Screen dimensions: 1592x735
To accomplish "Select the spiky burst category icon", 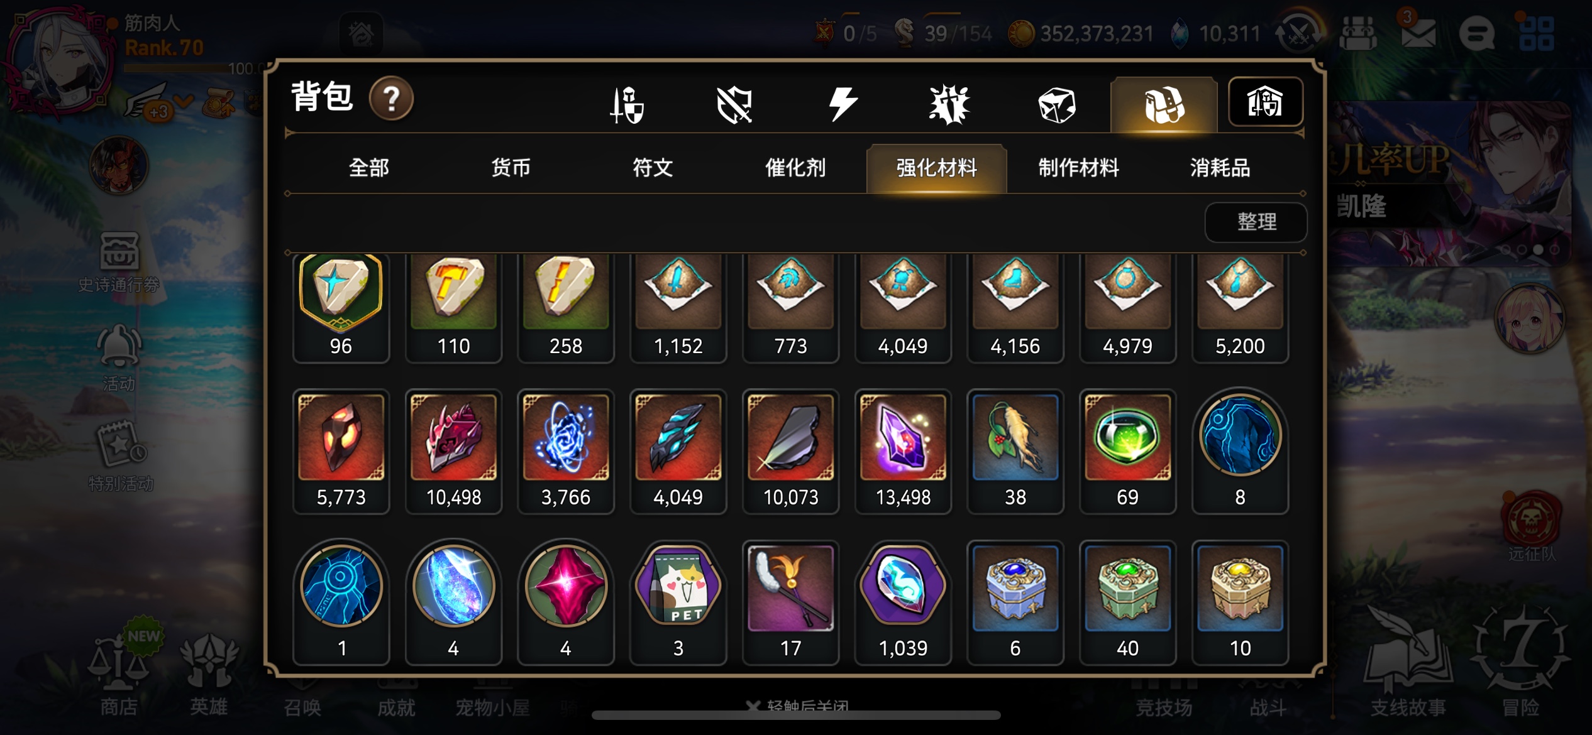I will point(949,104).
